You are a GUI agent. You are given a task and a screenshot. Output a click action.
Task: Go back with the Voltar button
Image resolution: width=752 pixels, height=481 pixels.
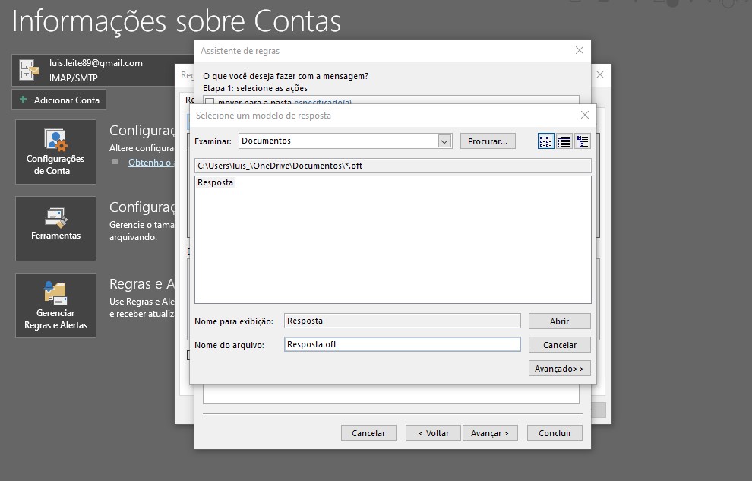[432, 433]
